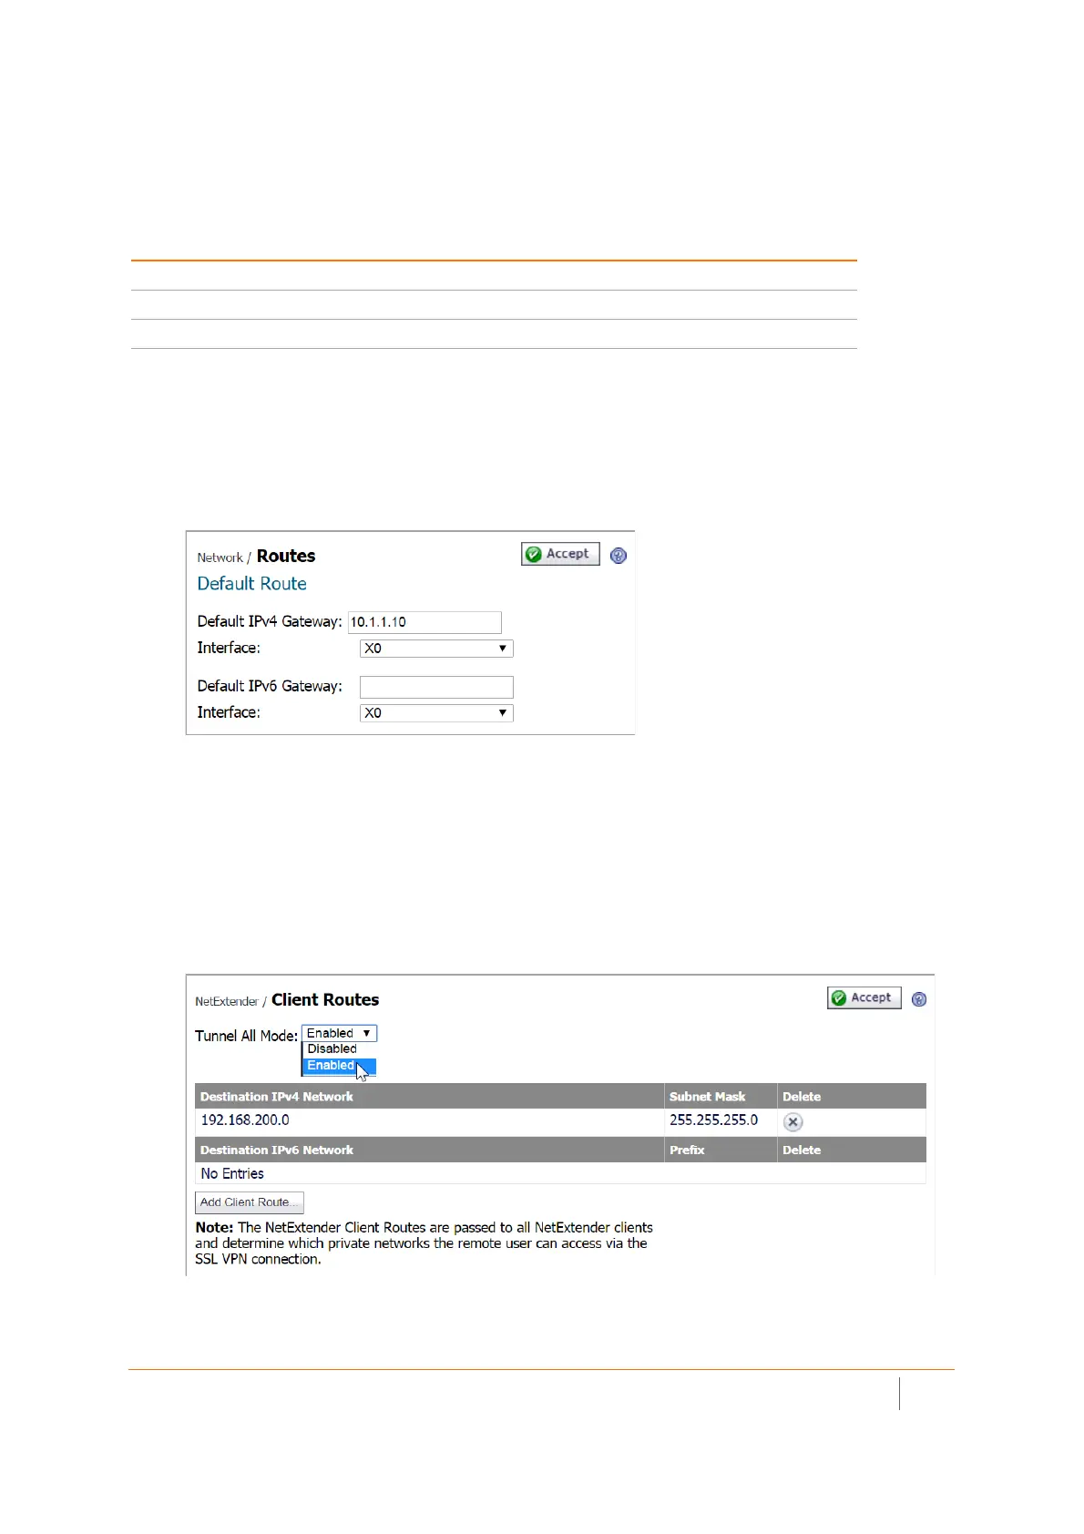Screen dimensions: 1084x1534
Task: Open IPv4 Interface X0 dropdown
Action: point(436,649)
